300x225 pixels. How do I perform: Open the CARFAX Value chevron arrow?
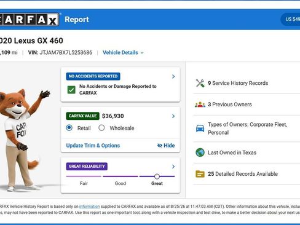tap(173, 116)
